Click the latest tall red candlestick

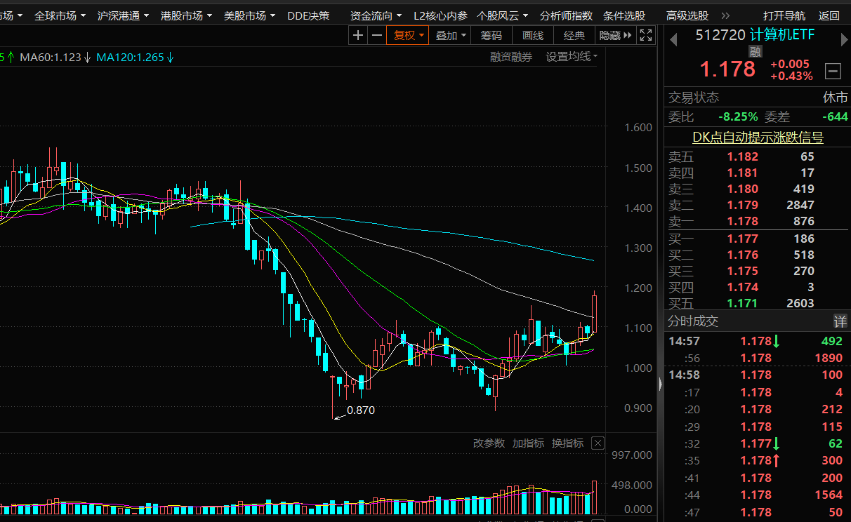point(595,312)
